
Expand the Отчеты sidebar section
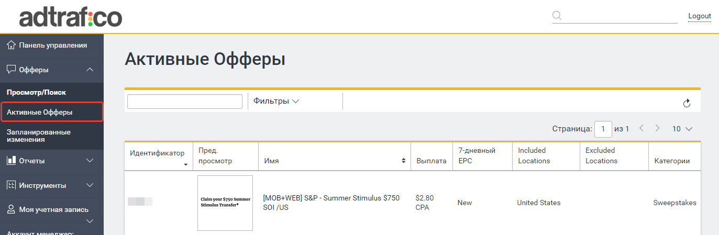pyautogui.click(x=90, y=160)
